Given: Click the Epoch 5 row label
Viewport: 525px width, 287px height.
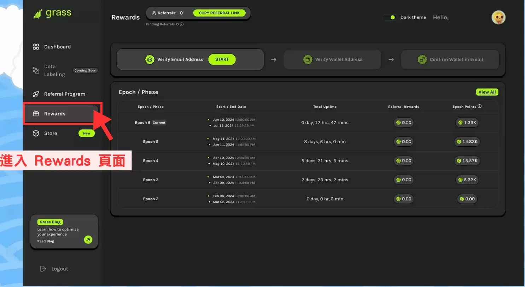Looking at the screenshot, I should click(151, 142).
